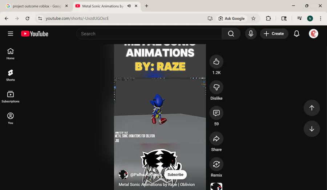The height and width of the screenshot is (190, 327).
Task: Open Home in the sidebar
Action: (x=11, y=54)
